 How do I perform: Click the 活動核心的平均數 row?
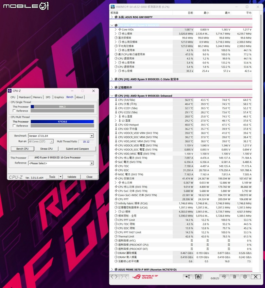point(181,261)
